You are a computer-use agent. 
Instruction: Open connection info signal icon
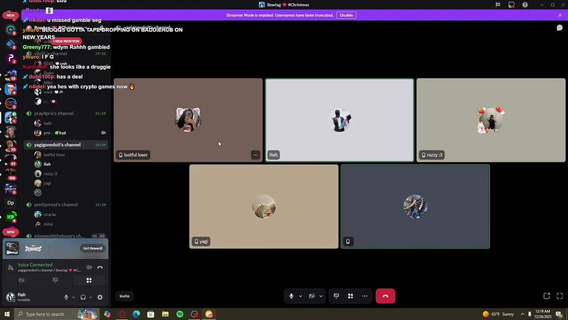(11, 268)
